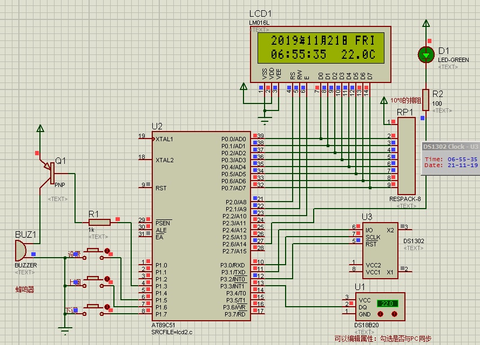The width and height of the screenshot is (480, 345).
Task: Click the R2 resistor body
Action: (425, 100)
